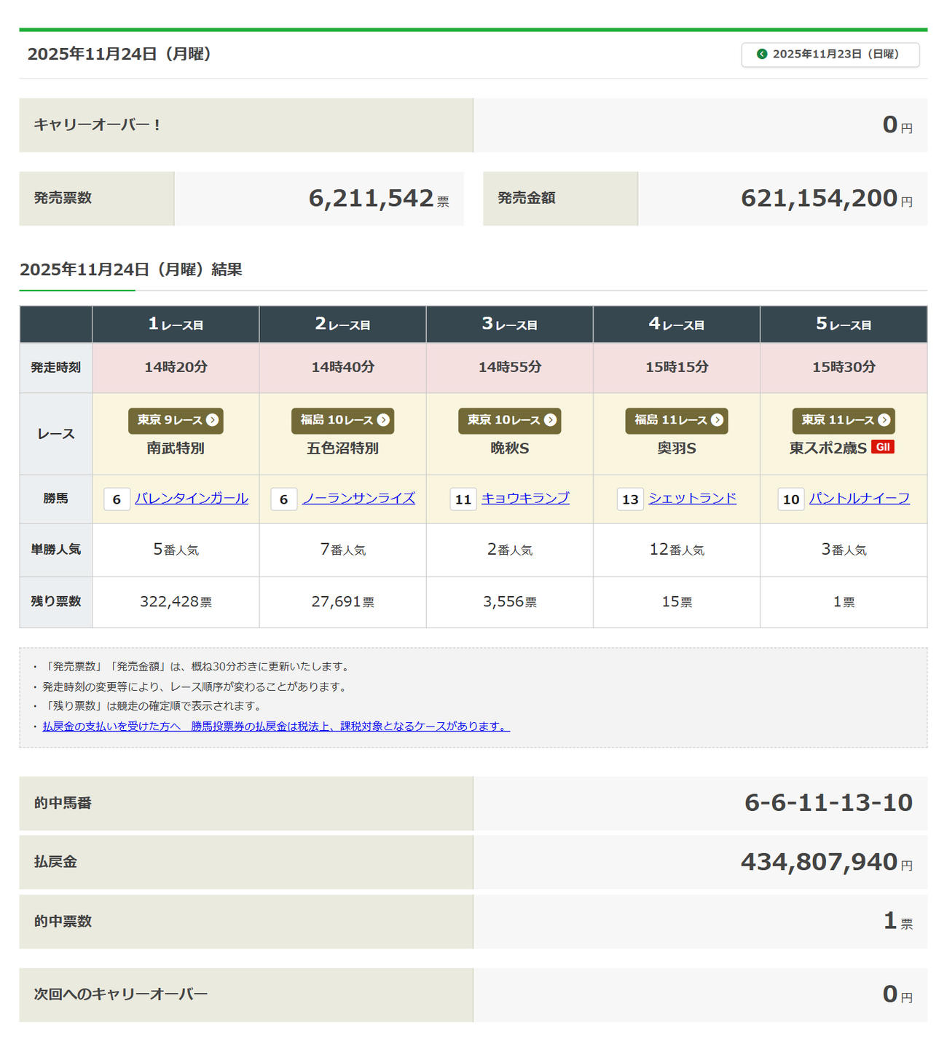The image size is (947, 1041).
Task: Click the 発走時刻 row header
Action: click(x=55, y=368)
